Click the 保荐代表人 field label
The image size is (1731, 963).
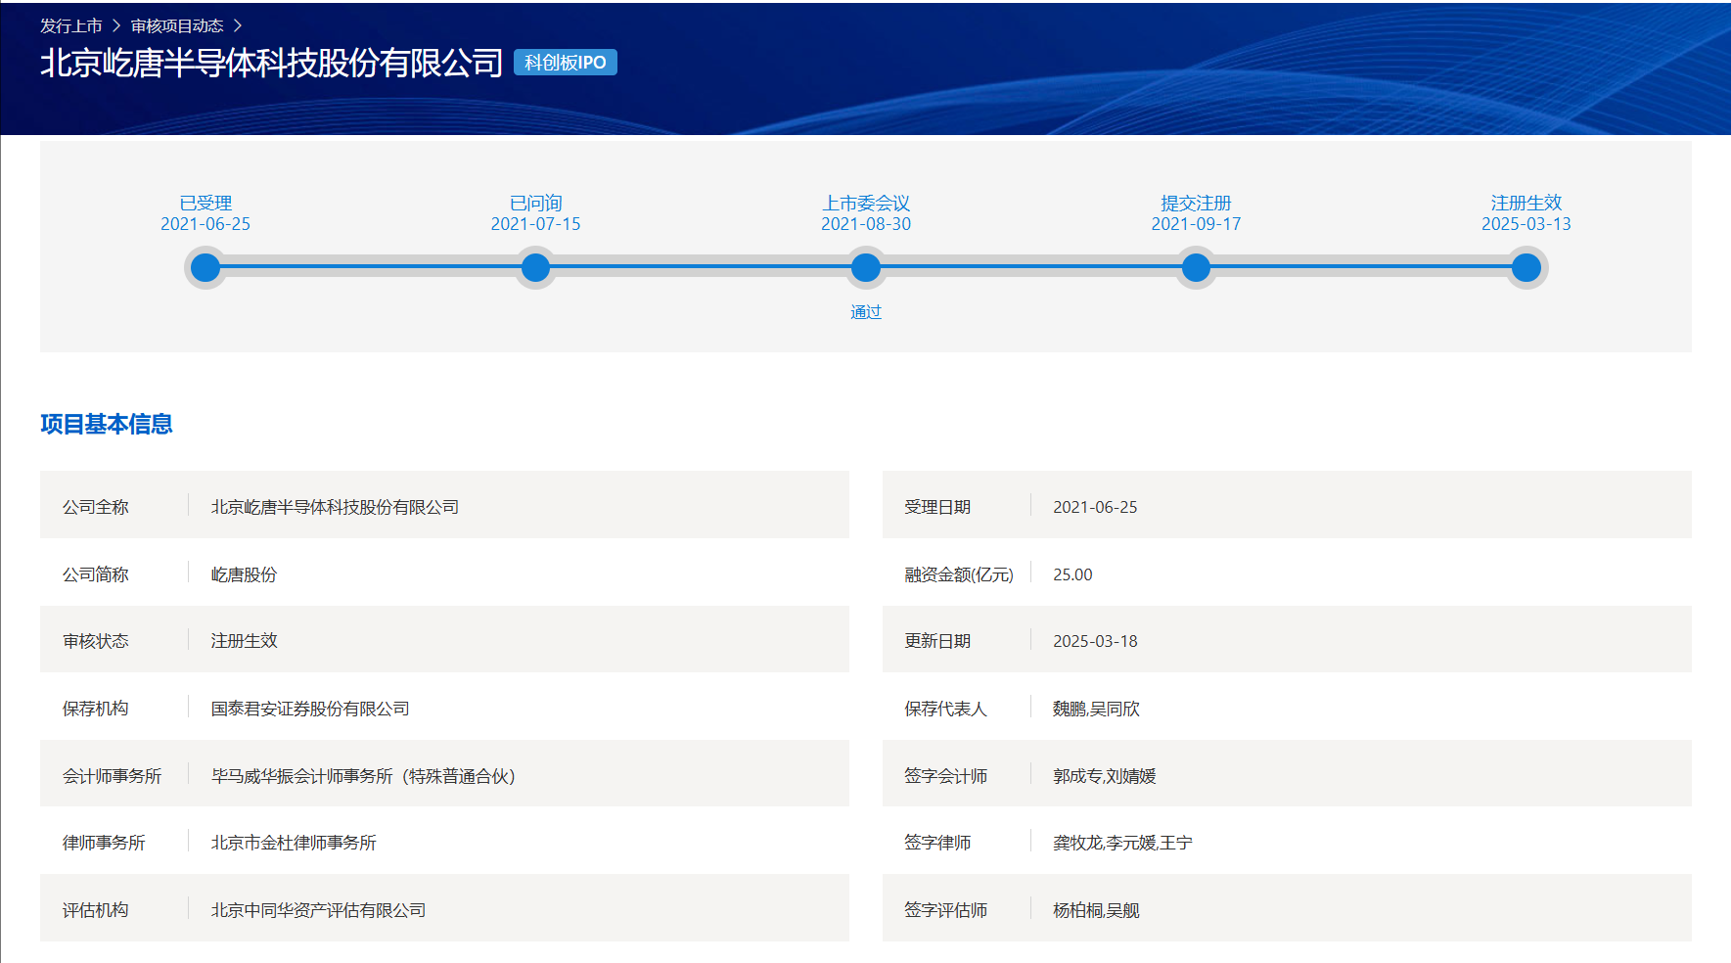945,709
